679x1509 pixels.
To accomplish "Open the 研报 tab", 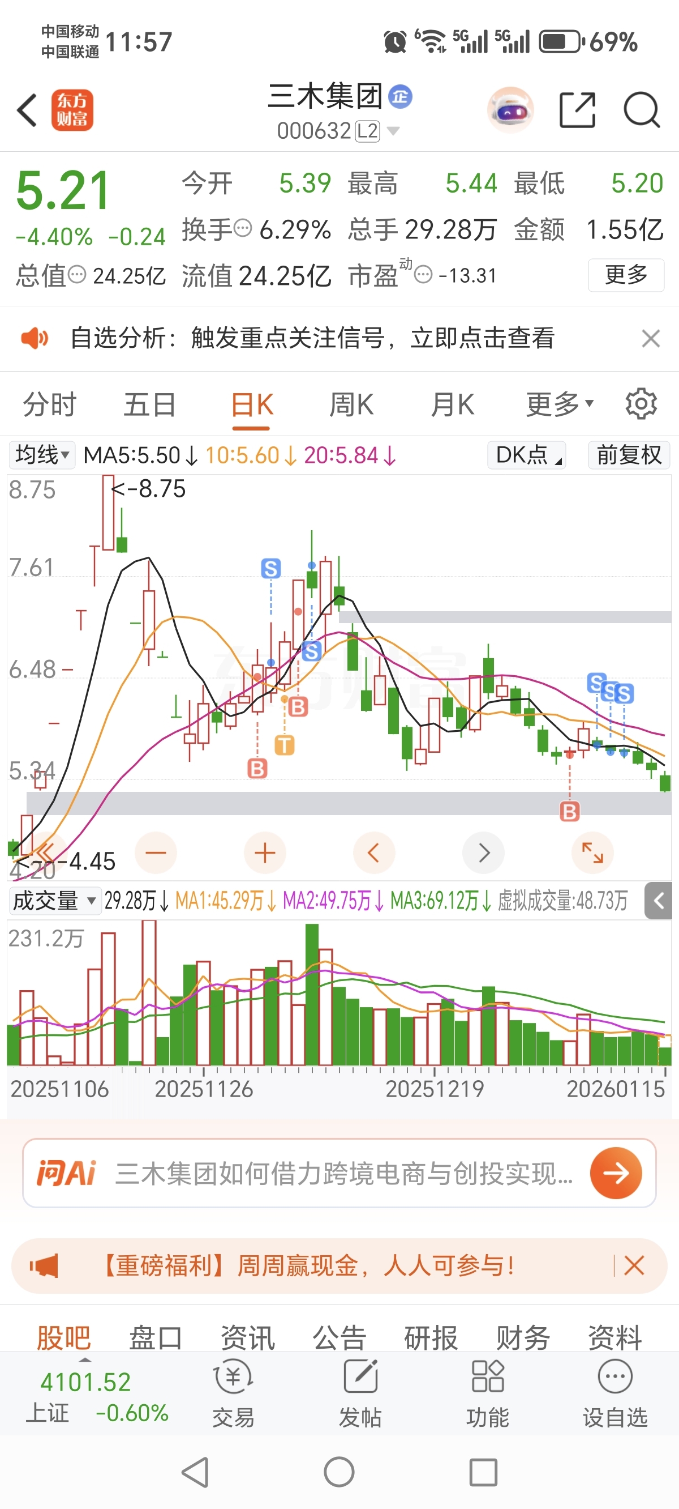I will [431, 1338].
